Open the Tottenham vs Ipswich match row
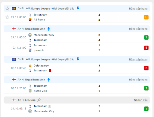Viewport: 154px width, 117px height. 77,48
